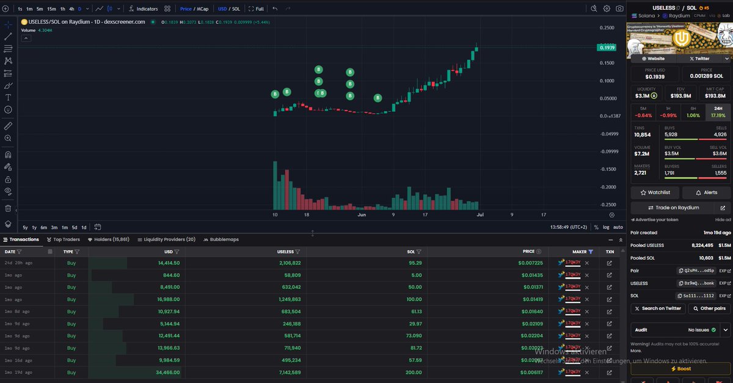Toggle log scale on chart

pyautogui.click(x=605, y=227)
